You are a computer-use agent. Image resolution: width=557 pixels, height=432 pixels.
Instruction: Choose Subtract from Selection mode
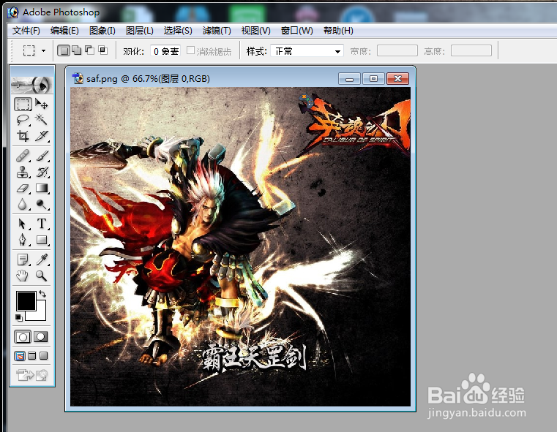pos(89,50)
